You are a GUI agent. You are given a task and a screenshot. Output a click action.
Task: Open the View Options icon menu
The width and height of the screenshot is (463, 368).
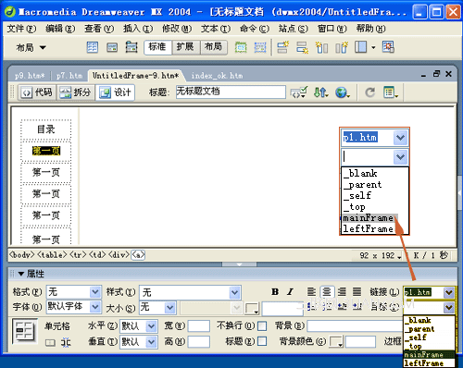(x=391, y=92)
